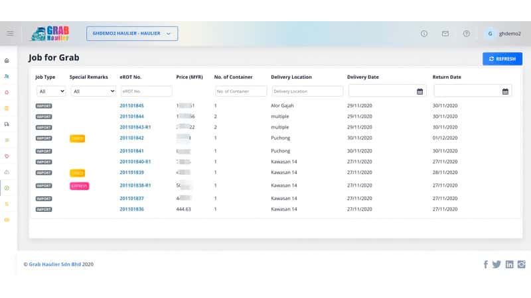This screenshot has width=531, height=298.
Task: Open the home icon in sidebar
Action: point(7,60)
